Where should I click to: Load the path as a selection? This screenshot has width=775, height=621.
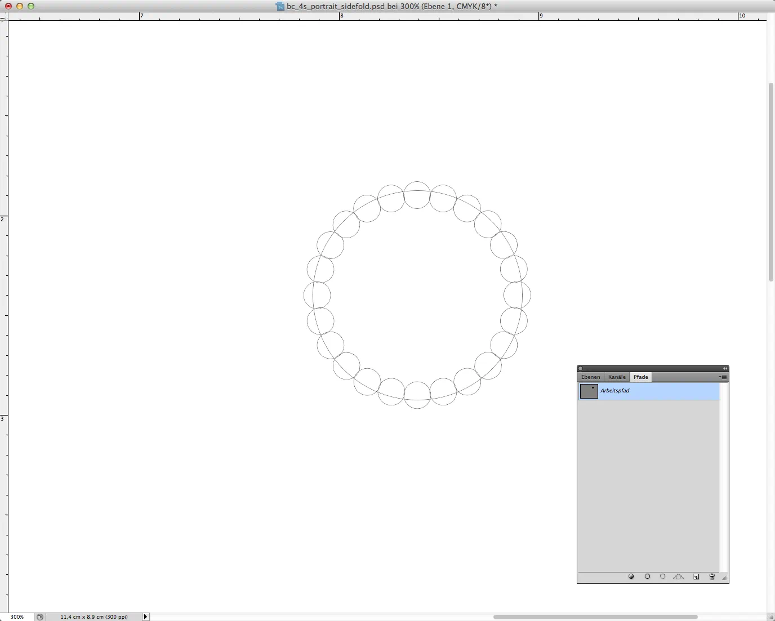tap(663, 577)
